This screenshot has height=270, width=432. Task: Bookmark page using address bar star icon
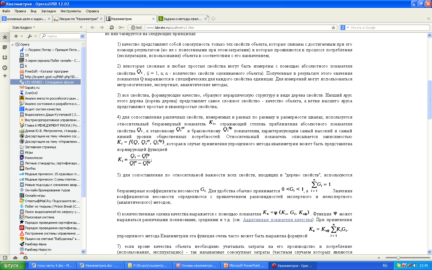coord(333,28)
